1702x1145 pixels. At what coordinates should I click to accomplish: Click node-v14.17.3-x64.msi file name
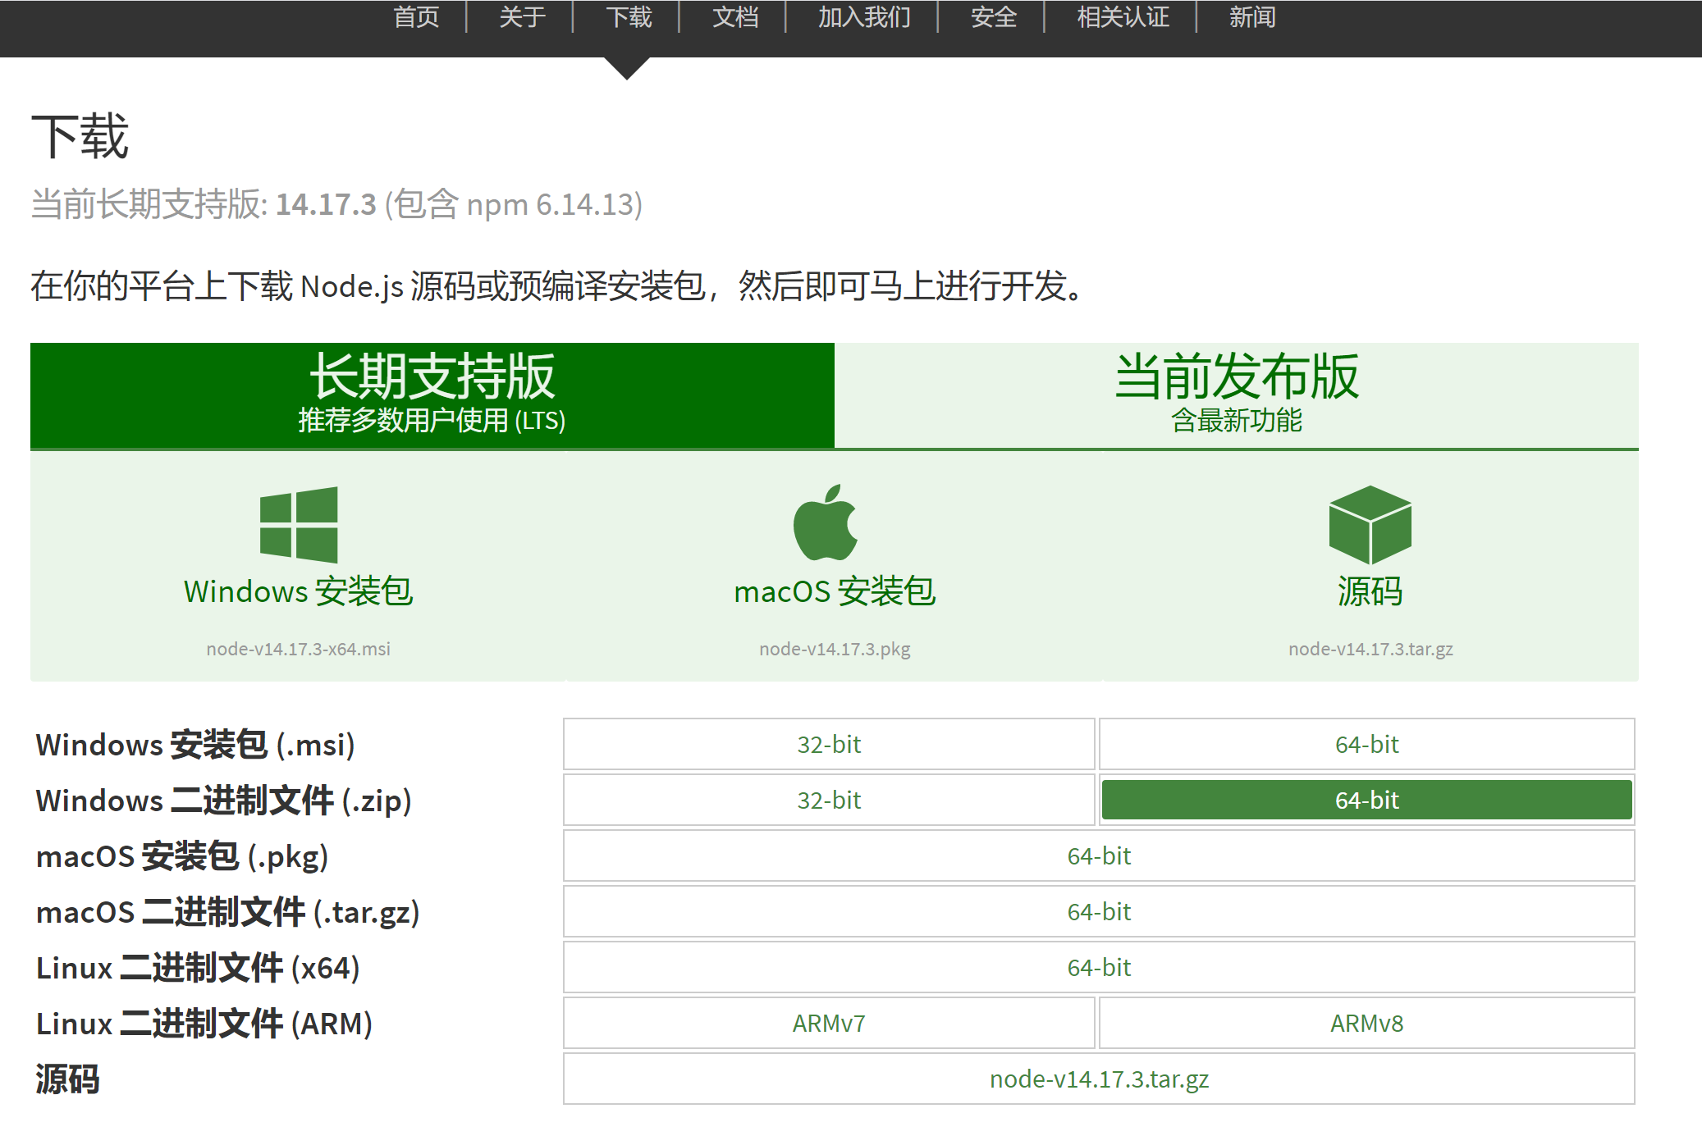pyautogui.click(x=299, y=649)
